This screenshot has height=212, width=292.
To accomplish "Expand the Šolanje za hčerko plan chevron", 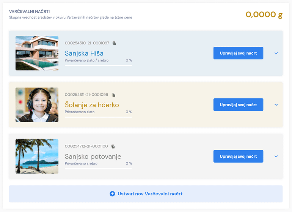I will click(276, 105).
